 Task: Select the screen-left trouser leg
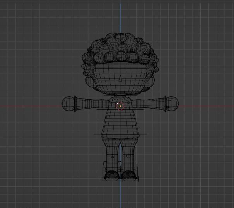point(112,155)
